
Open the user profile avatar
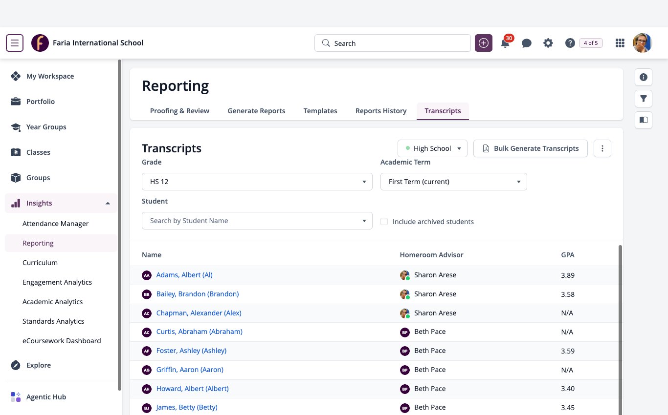point(643,43)
